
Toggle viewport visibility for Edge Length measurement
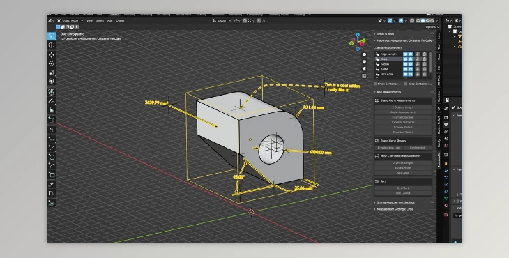(405, 54)
